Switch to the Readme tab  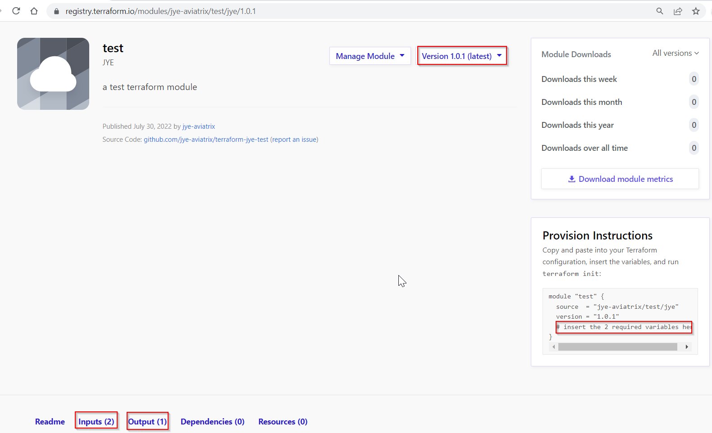coord(50,422)
